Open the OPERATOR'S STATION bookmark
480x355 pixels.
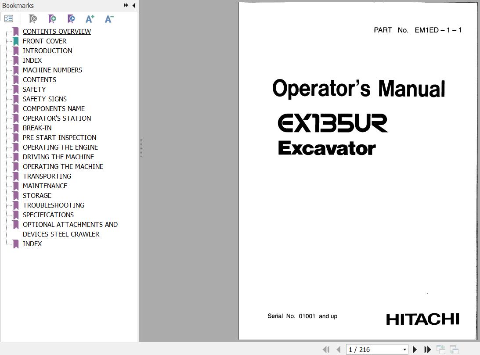[57, 118]
